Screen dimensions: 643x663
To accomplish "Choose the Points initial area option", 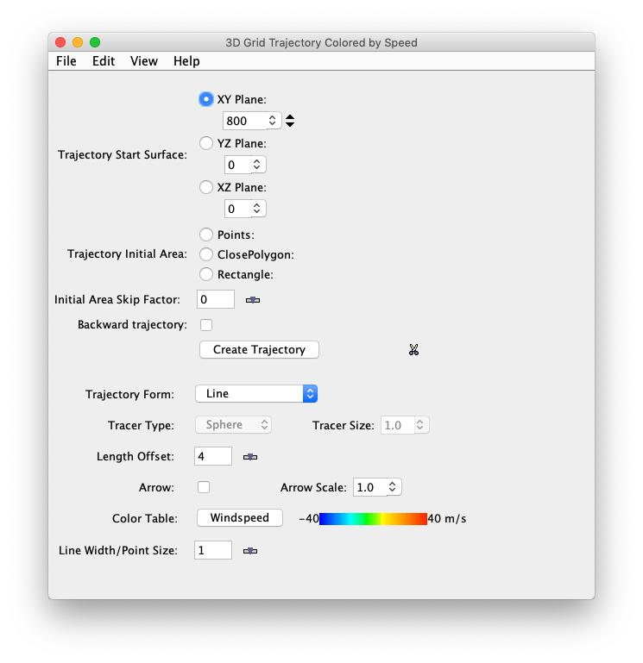I will (206, 235).
